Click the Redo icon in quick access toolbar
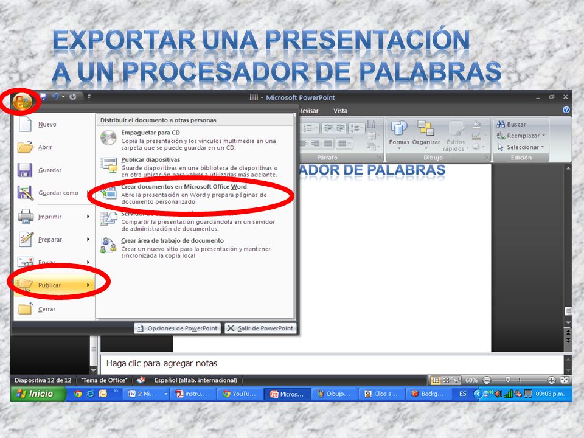 (72, 97)
